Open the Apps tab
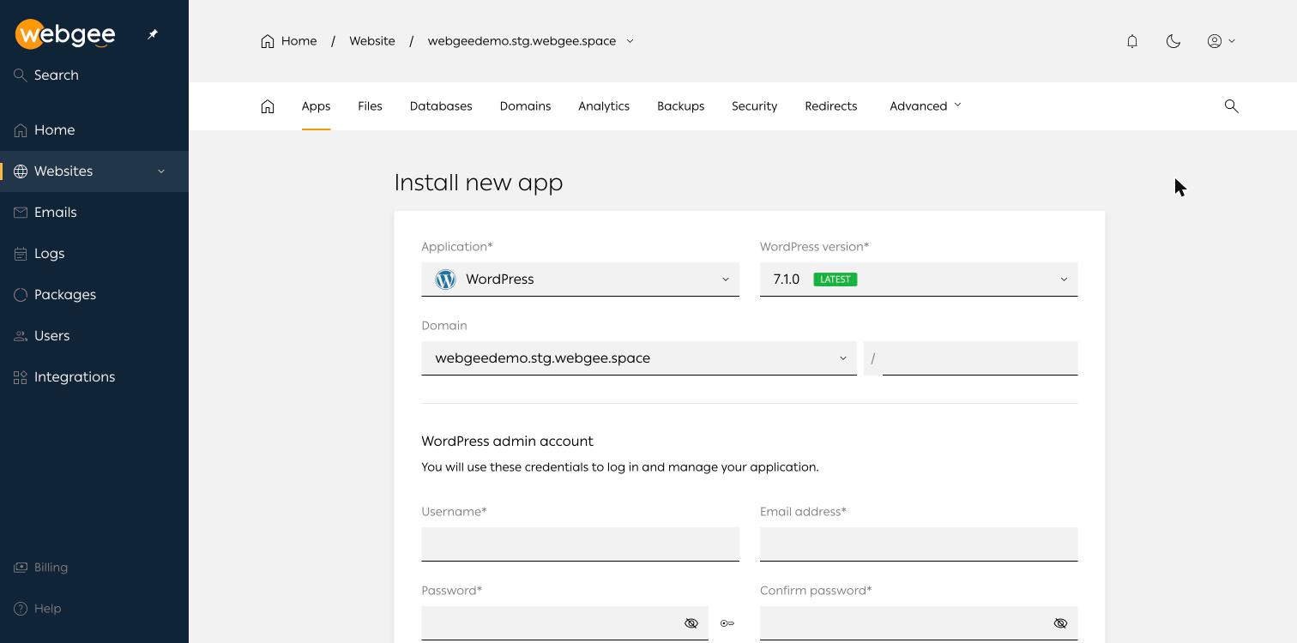Viewport: 1297px width, 643px height. 316,106
